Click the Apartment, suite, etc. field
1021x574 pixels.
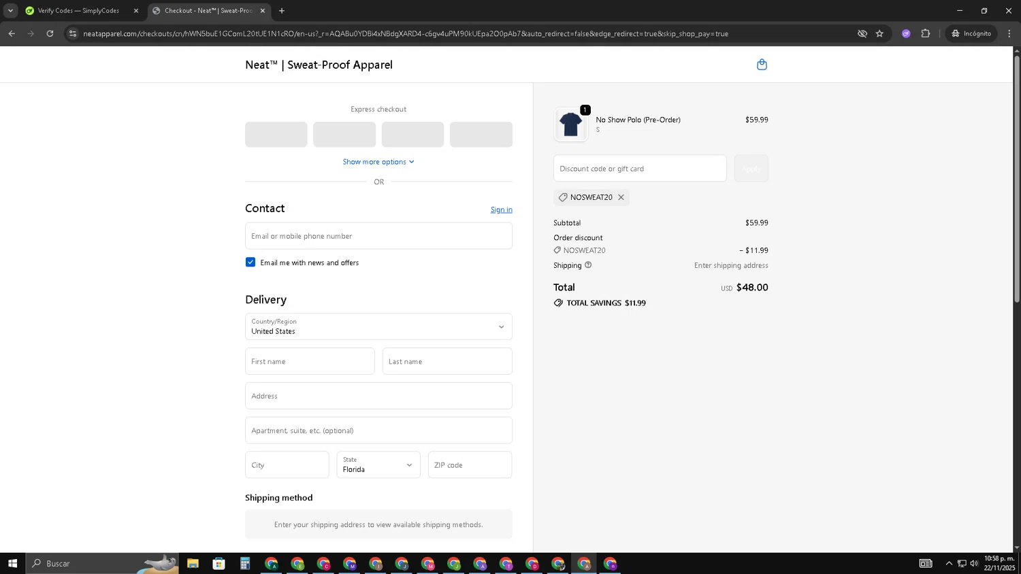[378, 430]
